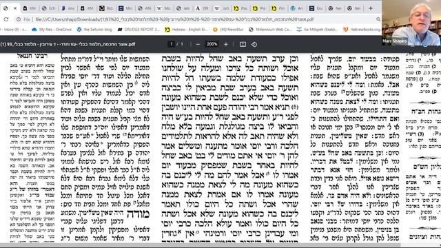441x248 pixels.
Task: Open the Hebrew - English bookmark
Action: click(186, 29)
